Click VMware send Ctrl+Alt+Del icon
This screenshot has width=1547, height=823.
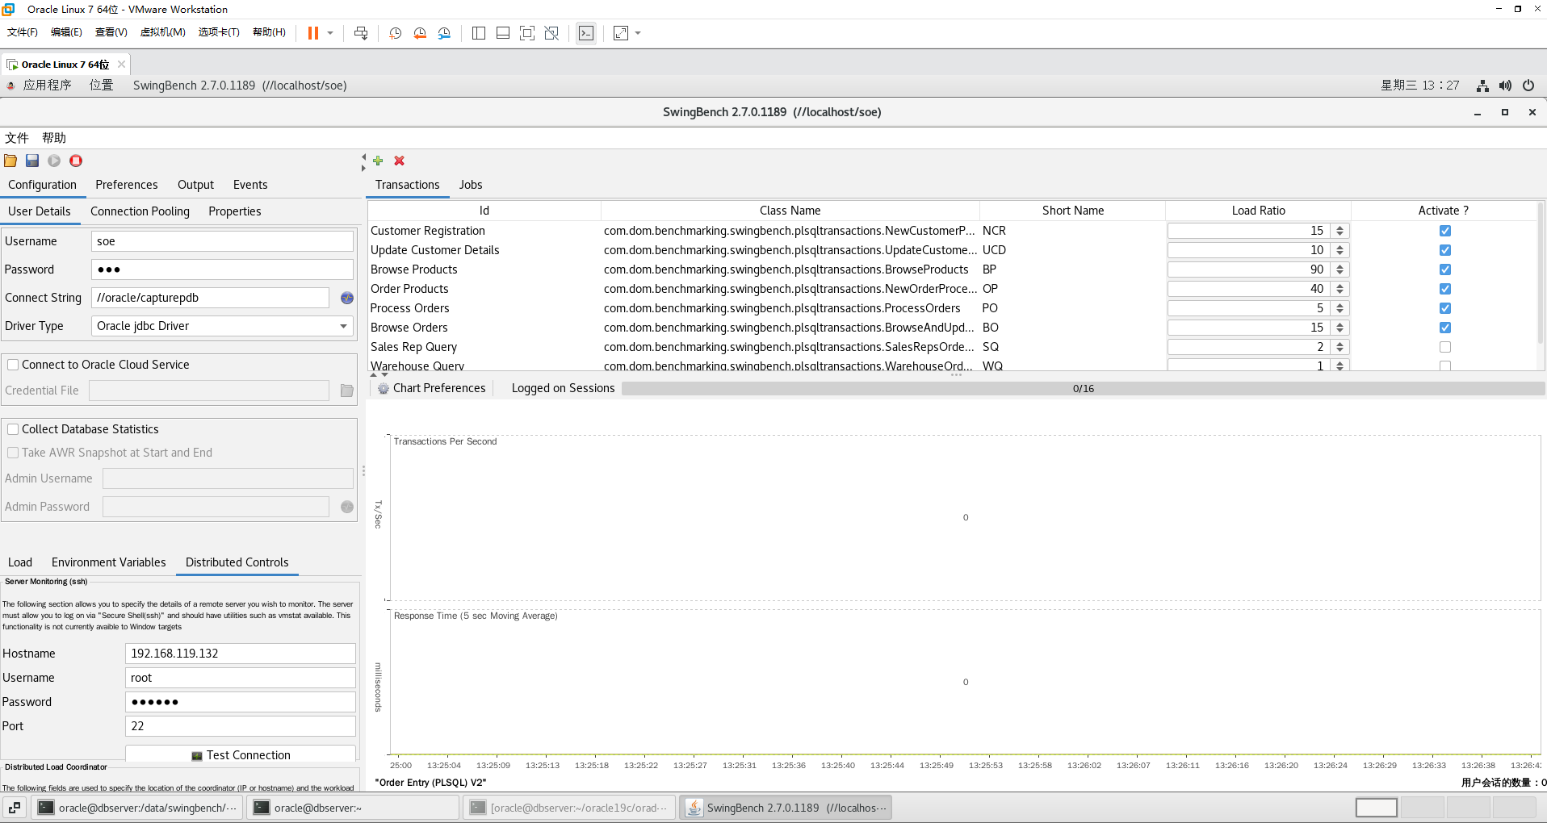[x=361, y=33]
